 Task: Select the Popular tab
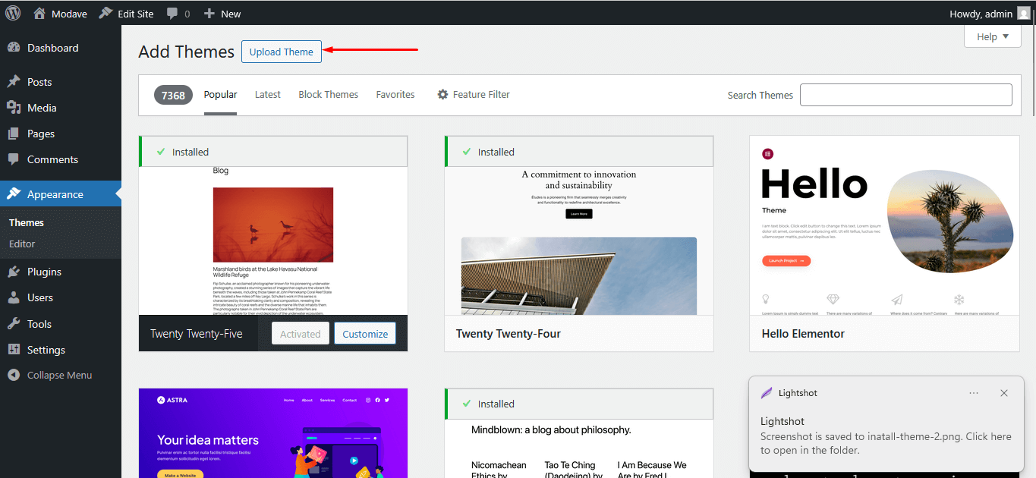[x=220, y=95]
